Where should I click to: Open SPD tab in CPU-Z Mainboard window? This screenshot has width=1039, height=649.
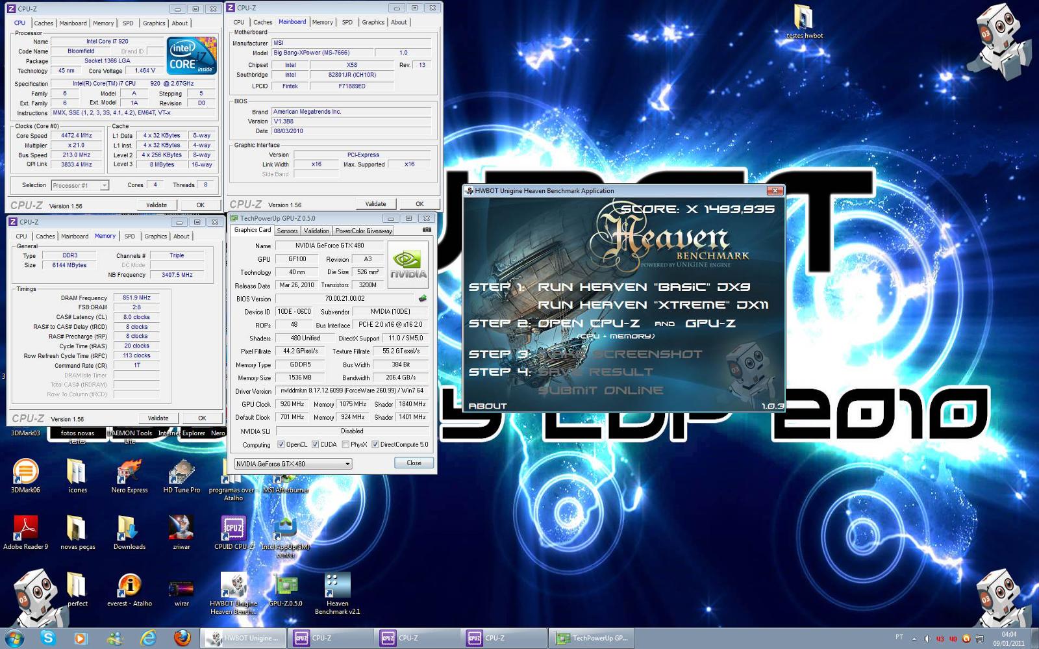pos(347,22)
